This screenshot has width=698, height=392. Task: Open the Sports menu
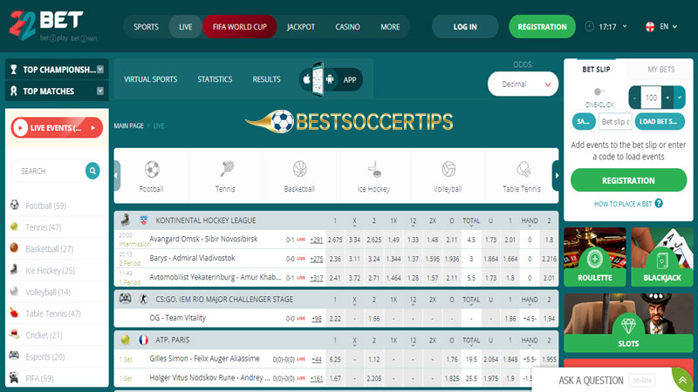pyautogui.click(x=146, y=27)
